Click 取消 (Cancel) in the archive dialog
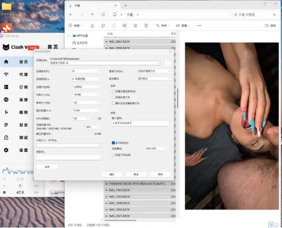The height and width of the screenshot is (228, 282). [136, 174]
